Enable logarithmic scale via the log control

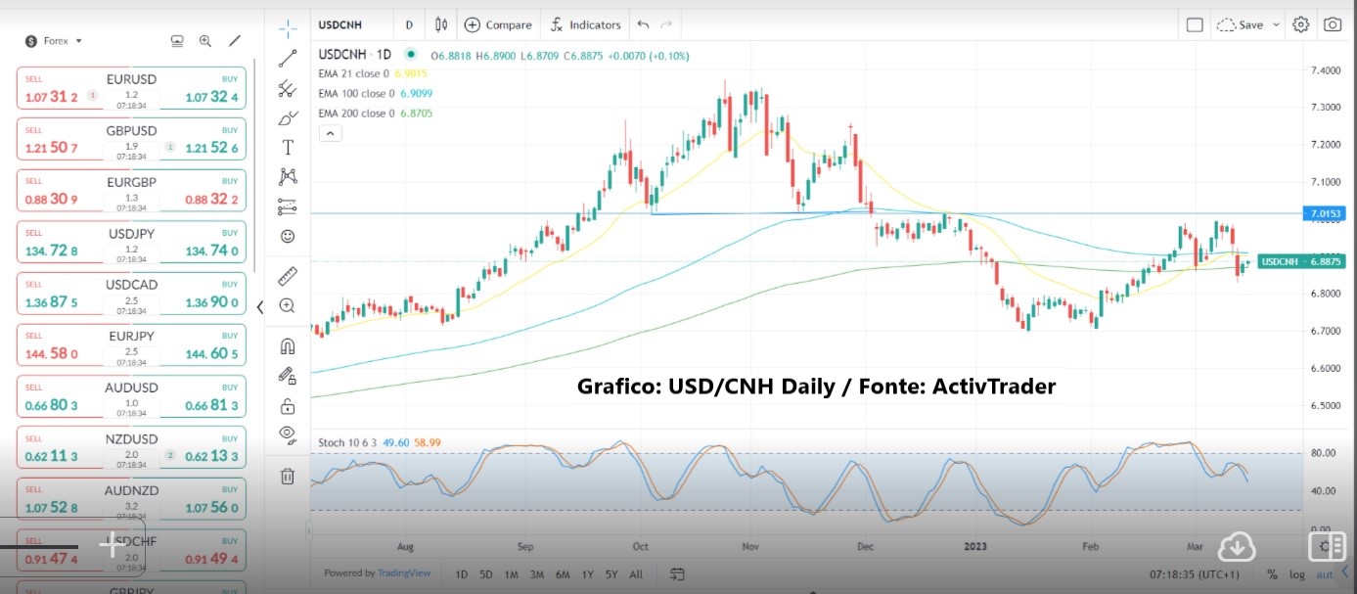coord(1296,574)
